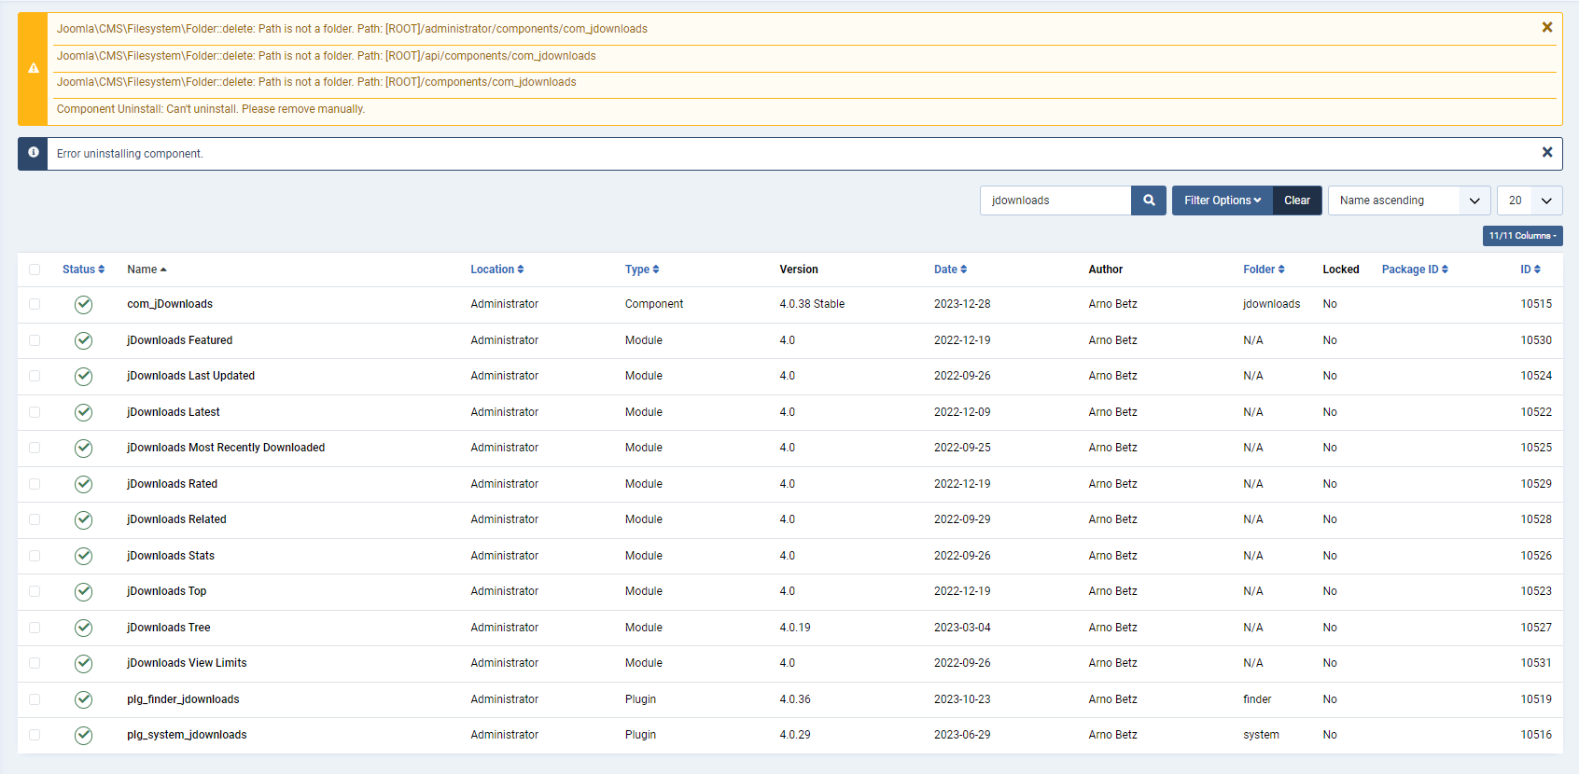This screenshot has width=1579, height=774.
Task: Click version 4.0.19 cell
Action: [x=795, y=628]
